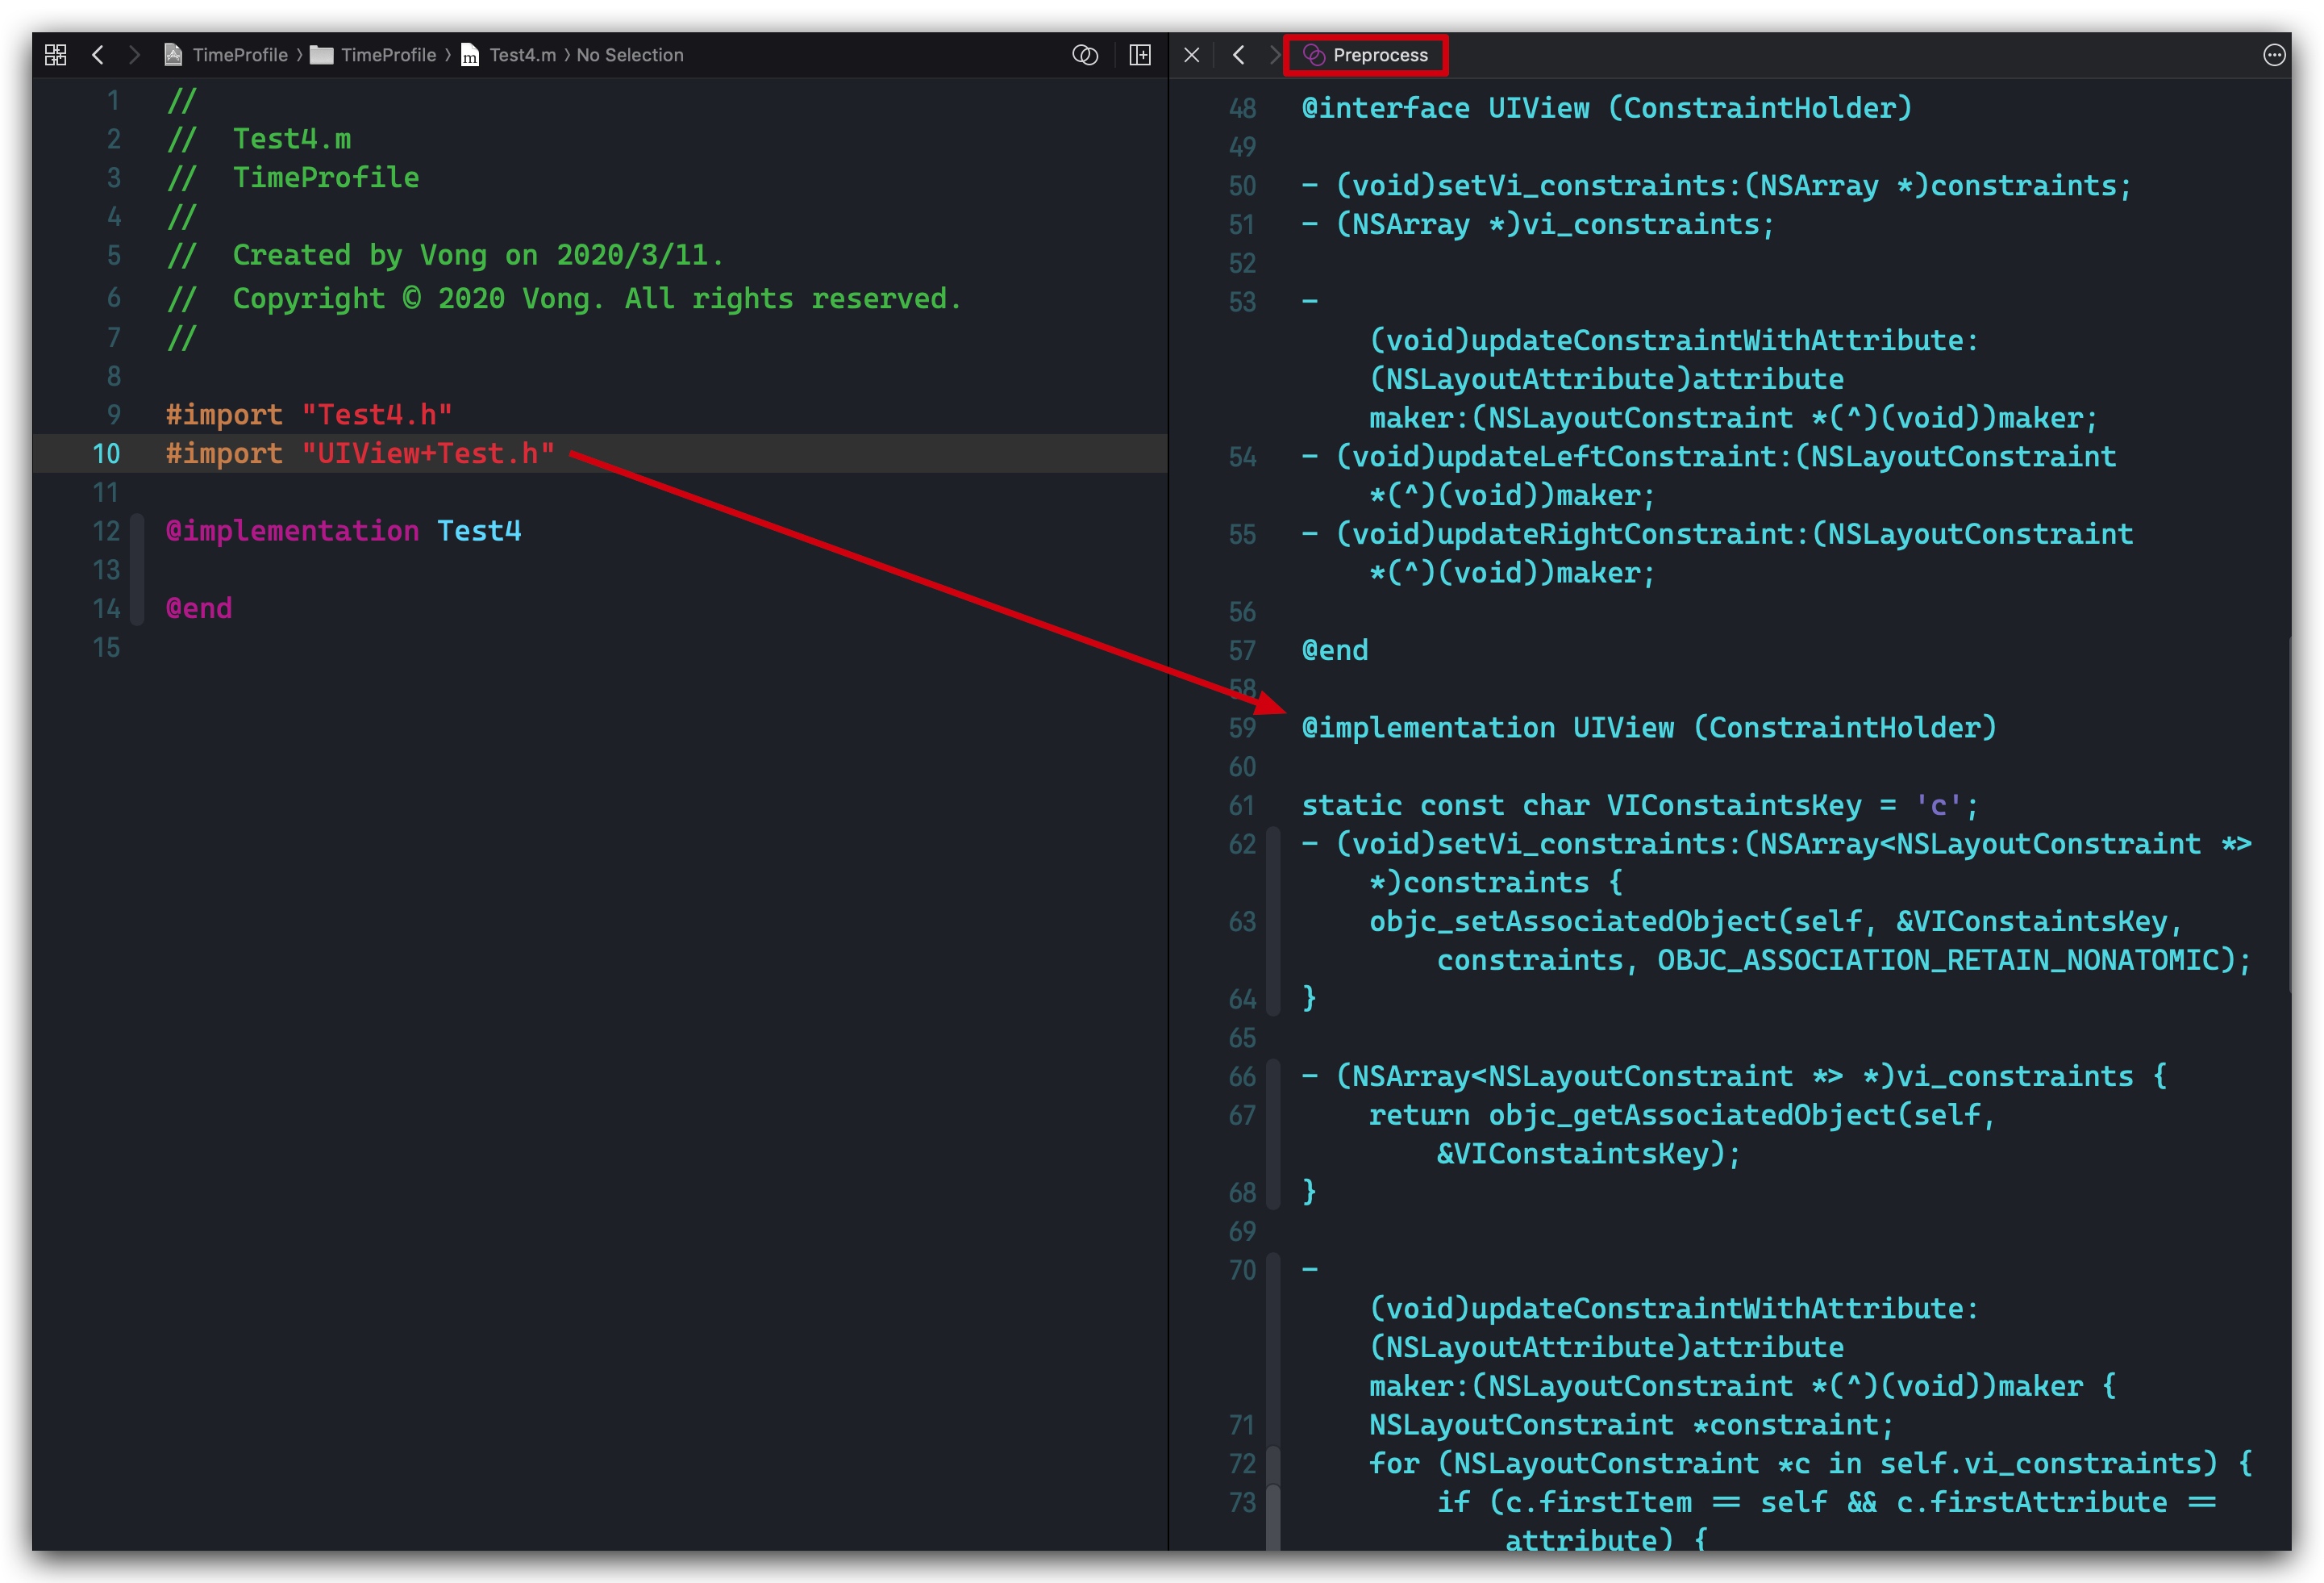Collapse the @implementation Test4 code fold ribbon
The width and height of the screenshot is (2324, 1583).
tap(138, 570)
